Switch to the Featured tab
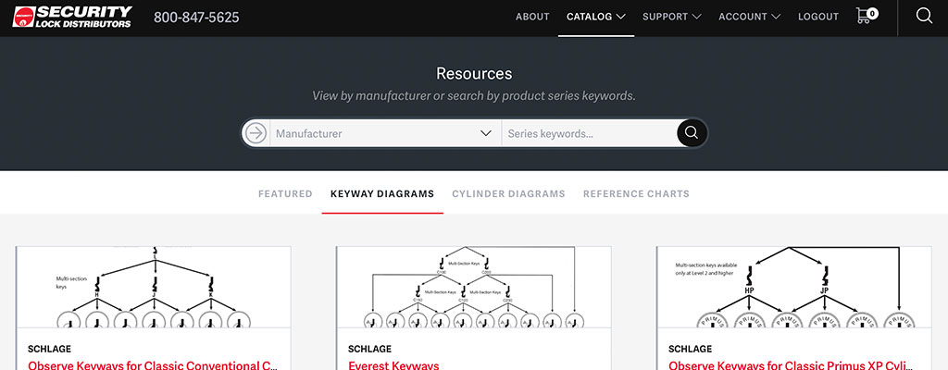This screenshot has width=948, height=370. tap(285, 194)
